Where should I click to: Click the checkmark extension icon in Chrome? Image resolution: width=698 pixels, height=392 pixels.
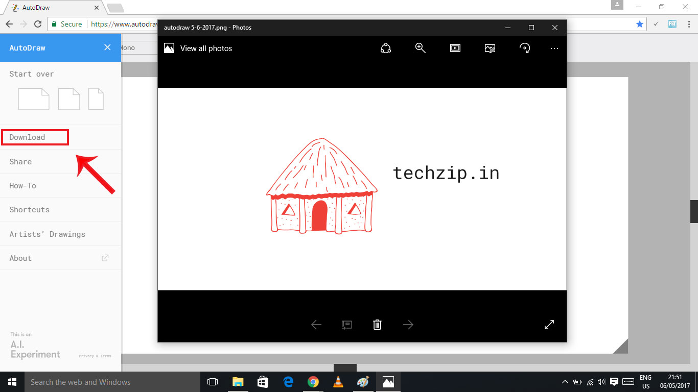click(656, 24)
